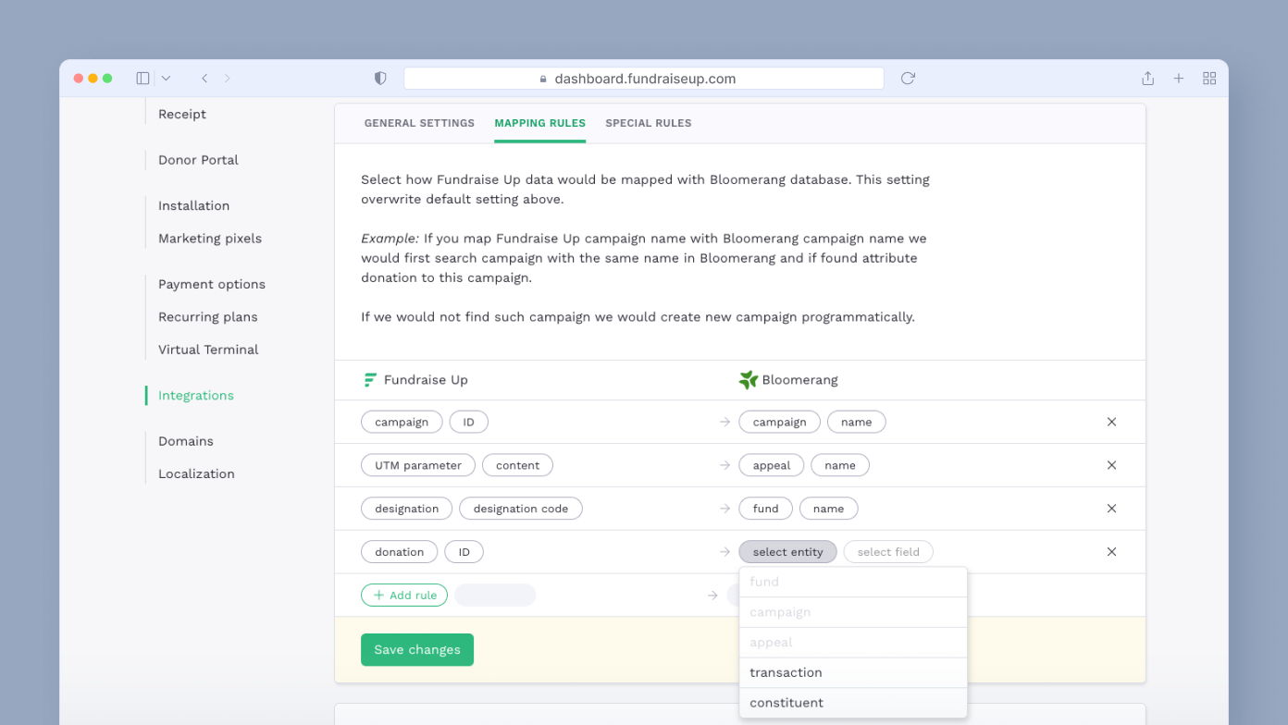The image size is (1288, 725).
Task: Click the Bloomerang logo icon
Action: click(x=749, y=380)
